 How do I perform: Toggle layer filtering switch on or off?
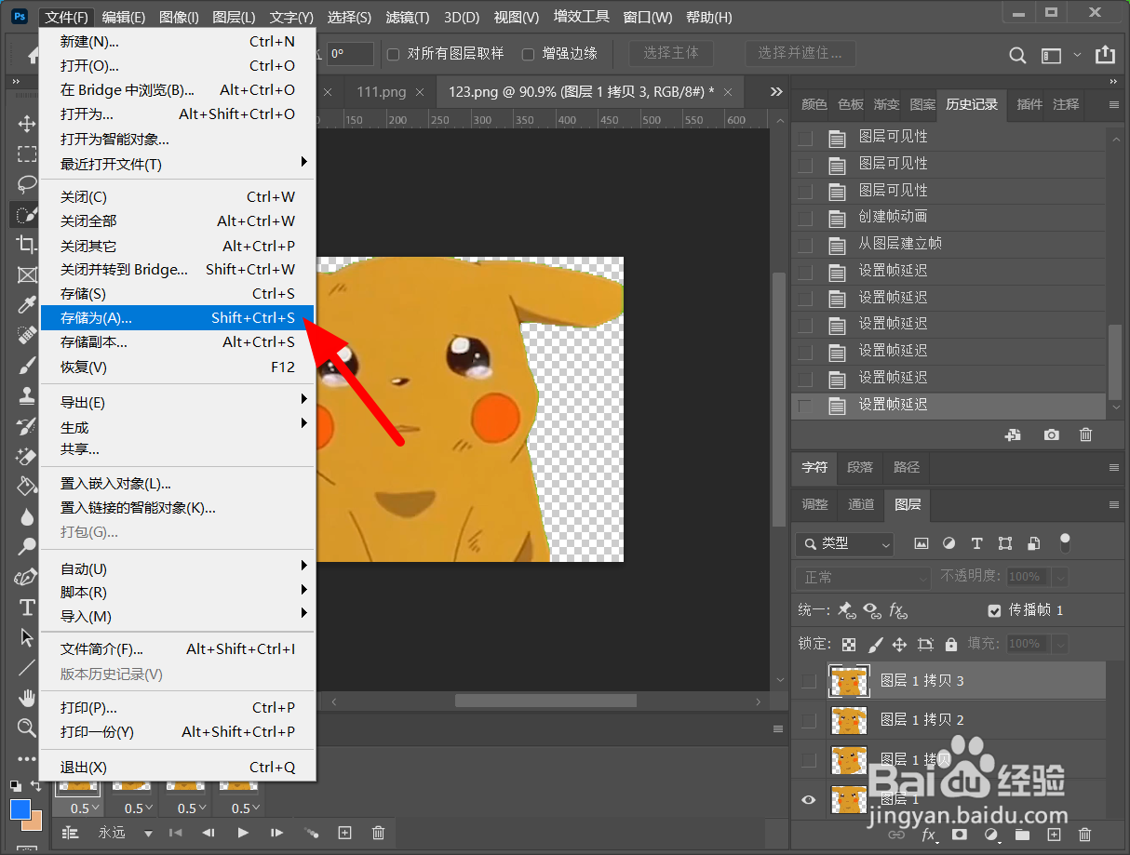1066,542
